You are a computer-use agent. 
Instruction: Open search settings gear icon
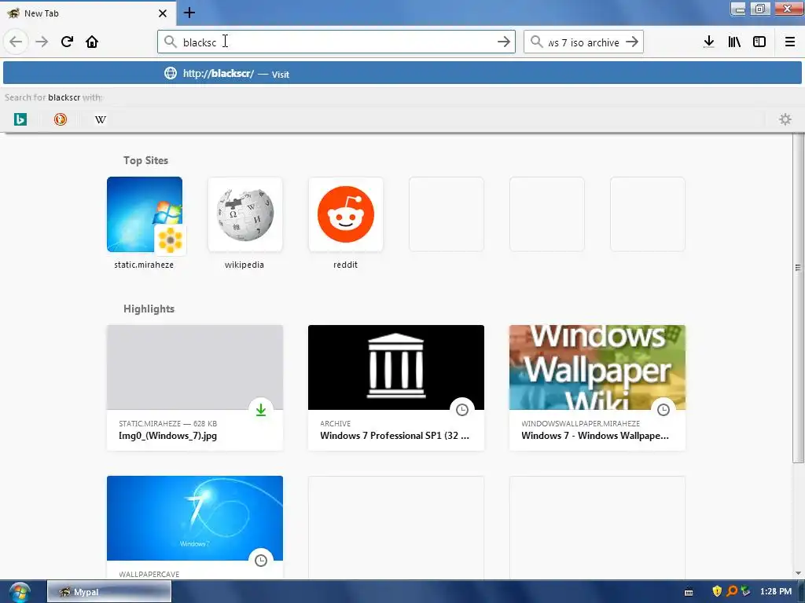[785, 119]
